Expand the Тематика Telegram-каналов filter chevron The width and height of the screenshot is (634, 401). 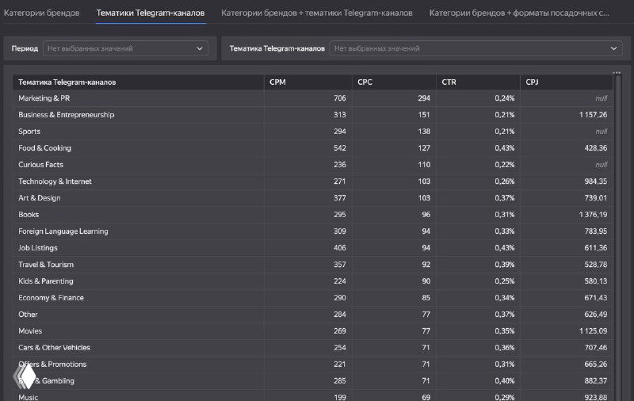613,48
